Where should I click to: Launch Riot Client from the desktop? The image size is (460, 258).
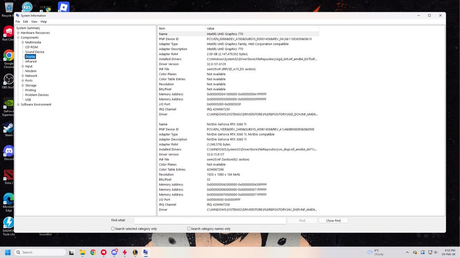coord(8,33)
